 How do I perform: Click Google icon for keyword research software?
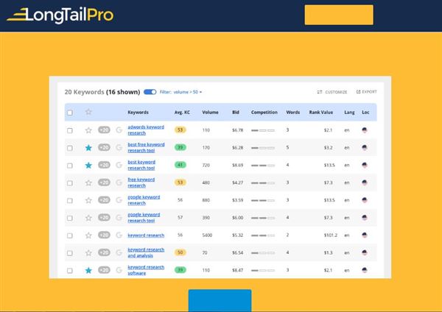pyautogui.click(x=119, y=270)
